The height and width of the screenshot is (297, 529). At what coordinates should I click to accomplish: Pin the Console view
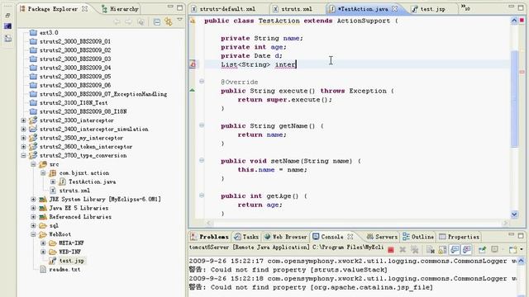(482, 249)
